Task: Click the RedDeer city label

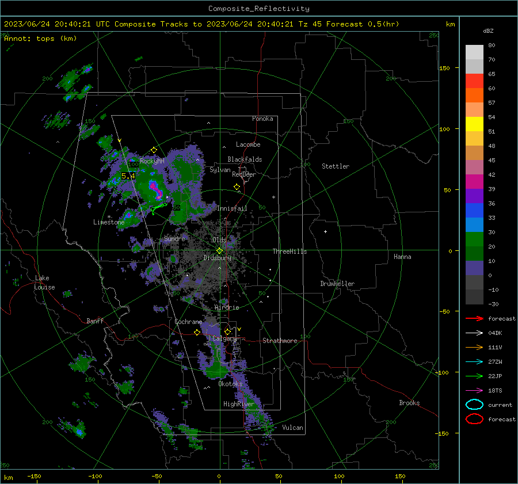Action: (244, 174)
